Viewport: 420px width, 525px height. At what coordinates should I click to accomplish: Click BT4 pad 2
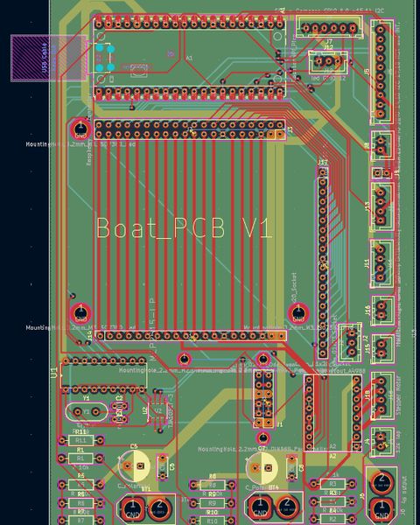tap(287, 507)
